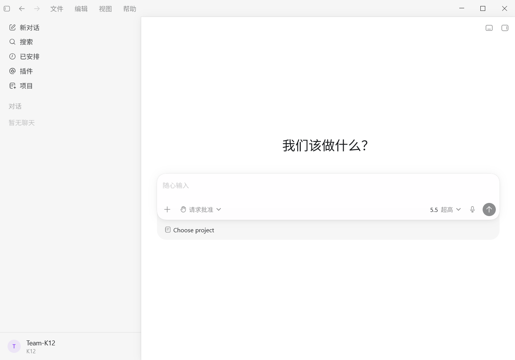
Task: Maximize the window
Action: [x=483, y=8]
